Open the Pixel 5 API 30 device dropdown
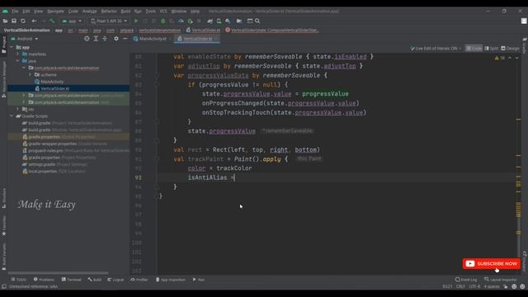 (109, 21)
